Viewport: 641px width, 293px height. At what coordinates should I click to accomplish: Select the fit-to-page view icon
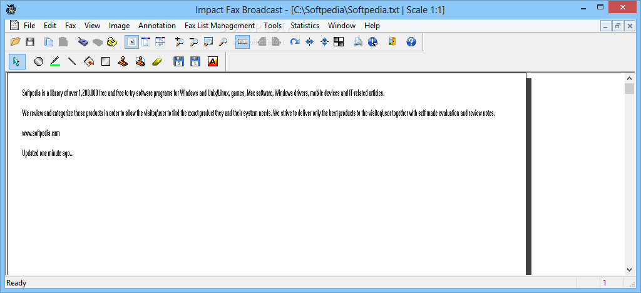146,42
